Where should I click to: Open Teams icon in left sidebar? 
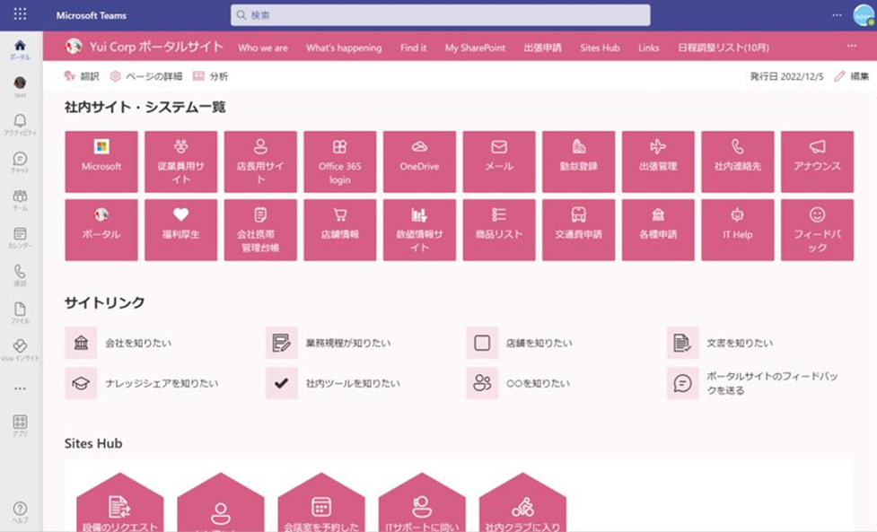click(20, 199)
